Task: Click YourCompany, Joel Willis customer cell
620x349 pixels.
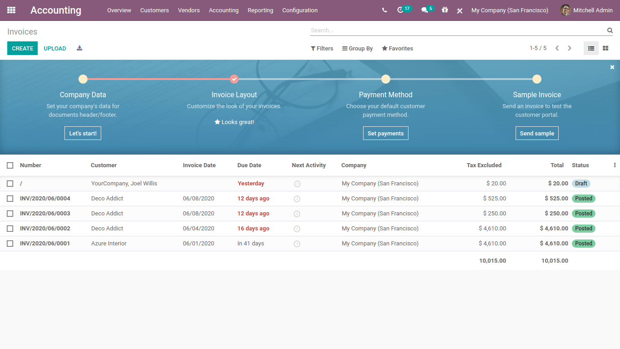Action: pos(124,184)
